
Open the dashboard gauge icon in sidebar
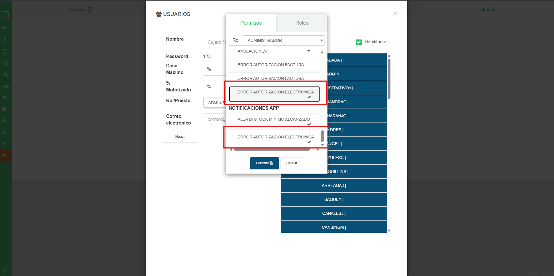tap(5, 28)
